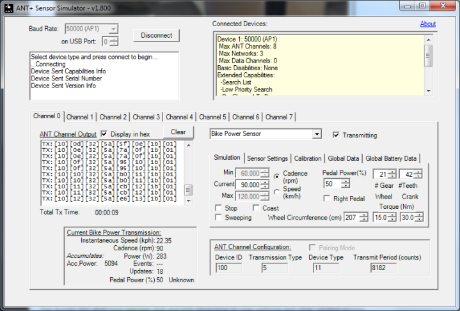Enable the Right Pedal checkbox
The height and width of the screenshot is (311, 460).
(326, 199)
